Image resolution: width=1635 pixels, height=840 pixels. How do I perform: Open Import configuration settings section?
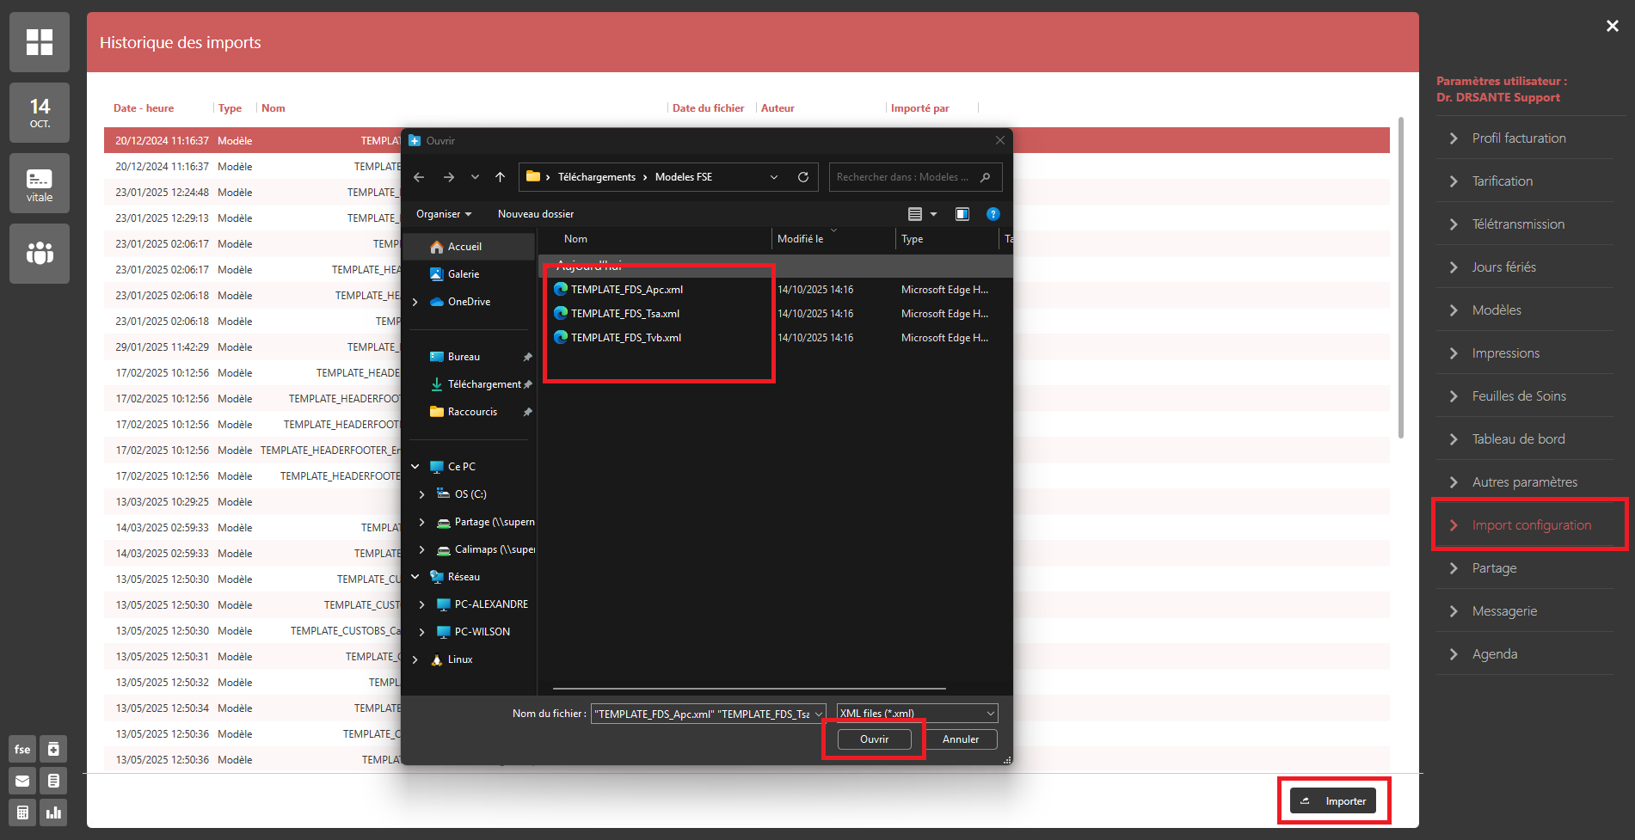pos(1531,525)
